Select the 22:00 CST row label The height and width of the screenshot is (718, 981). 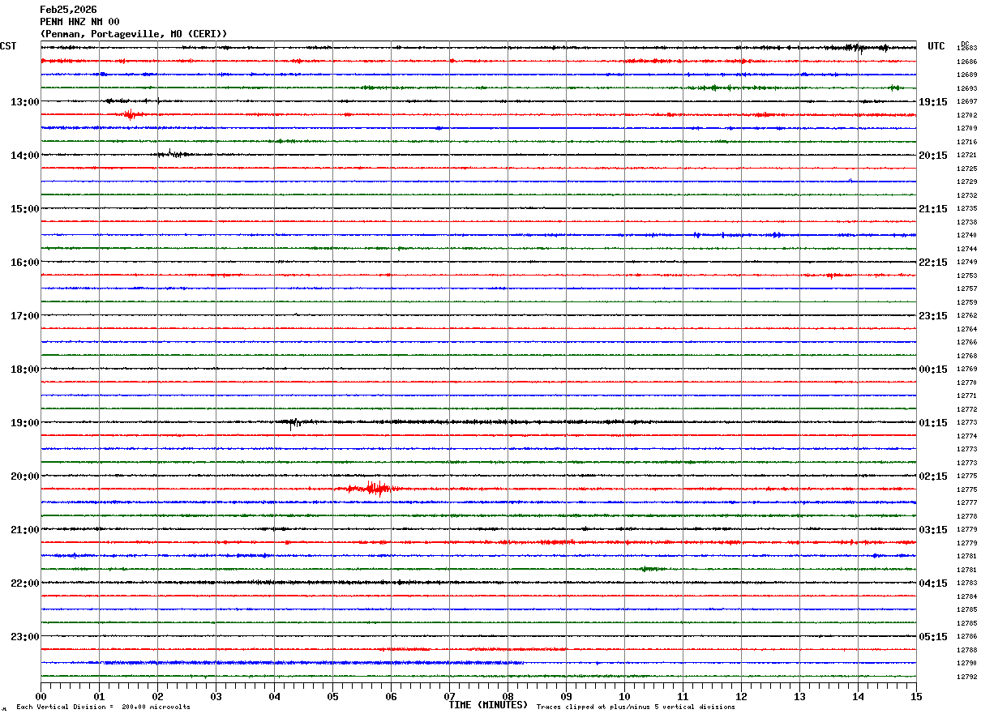[25, 583]
